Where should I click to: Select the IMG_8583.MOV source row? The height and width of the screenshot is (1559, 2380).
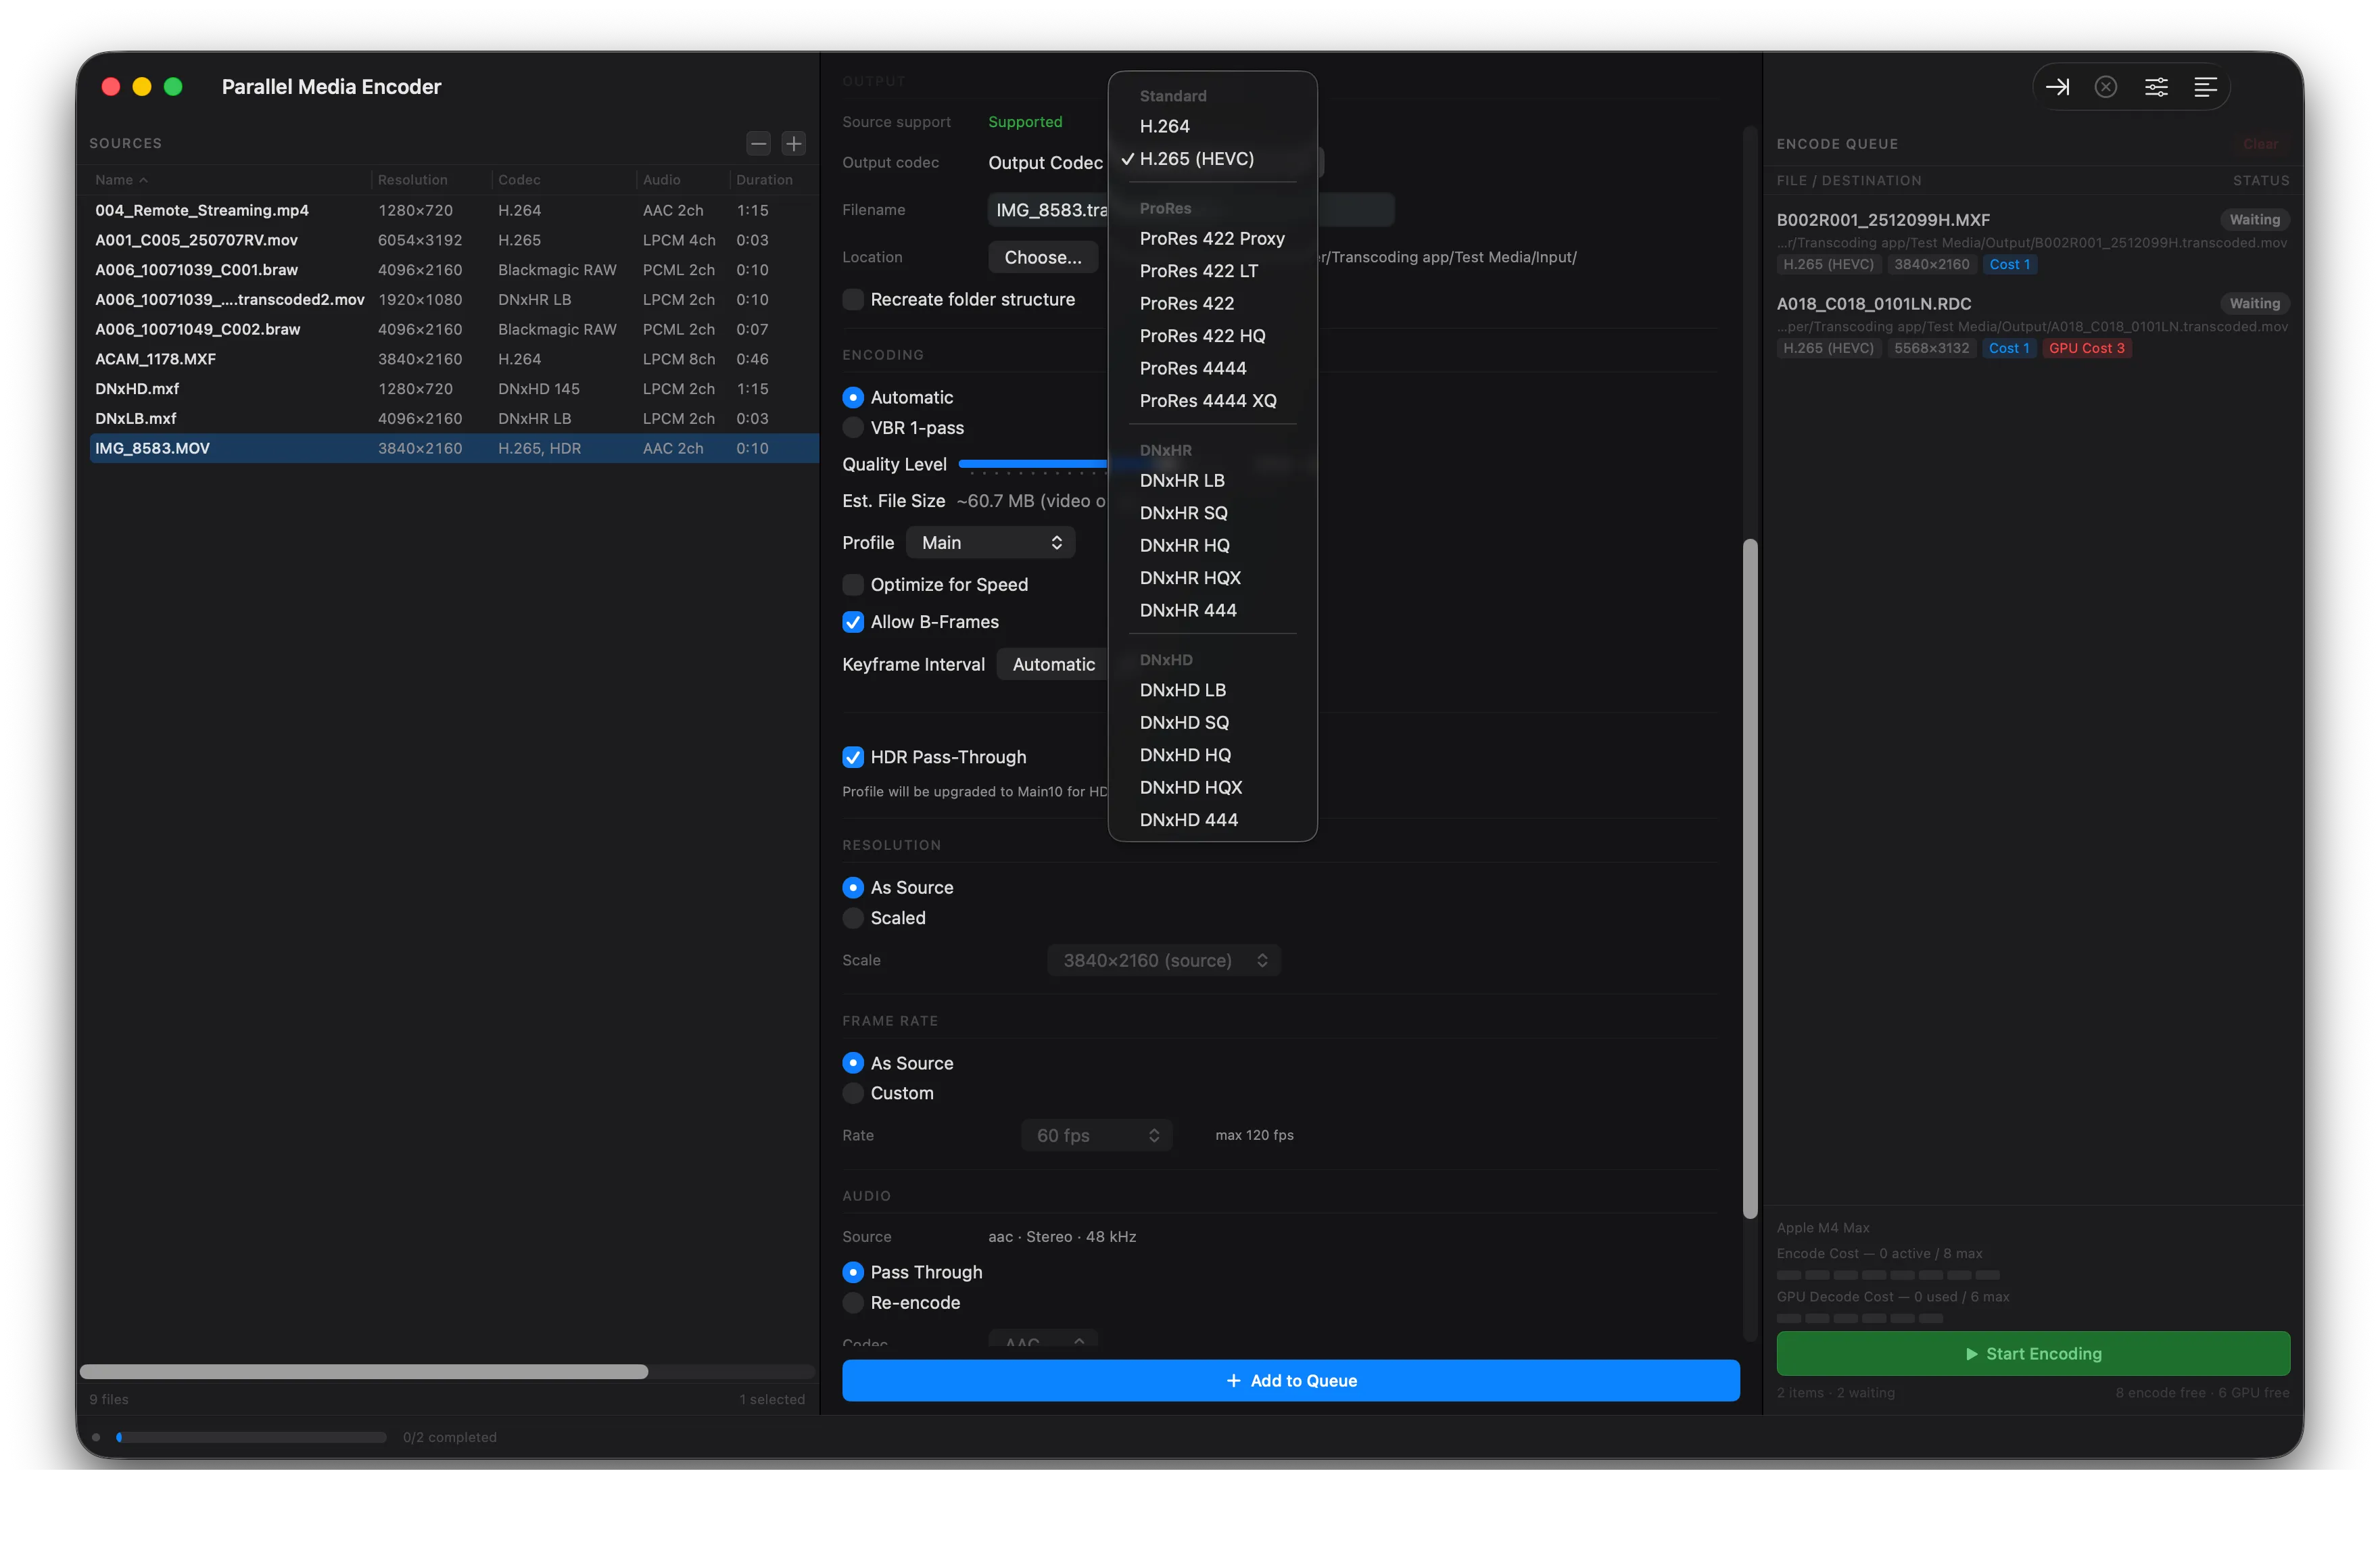point(300,448)
